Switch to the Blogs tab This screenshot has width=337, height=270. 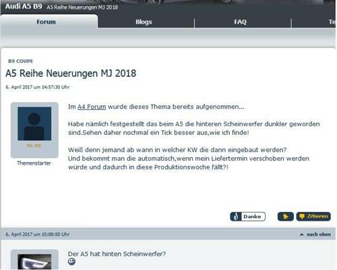tap(144, 22)
